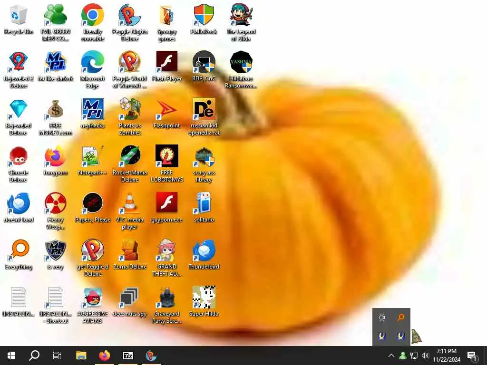Image resolution: width=487 pixels, height=365 pixels.
Task: Select the 'scary ass library' icon
Action: [204, 164]
